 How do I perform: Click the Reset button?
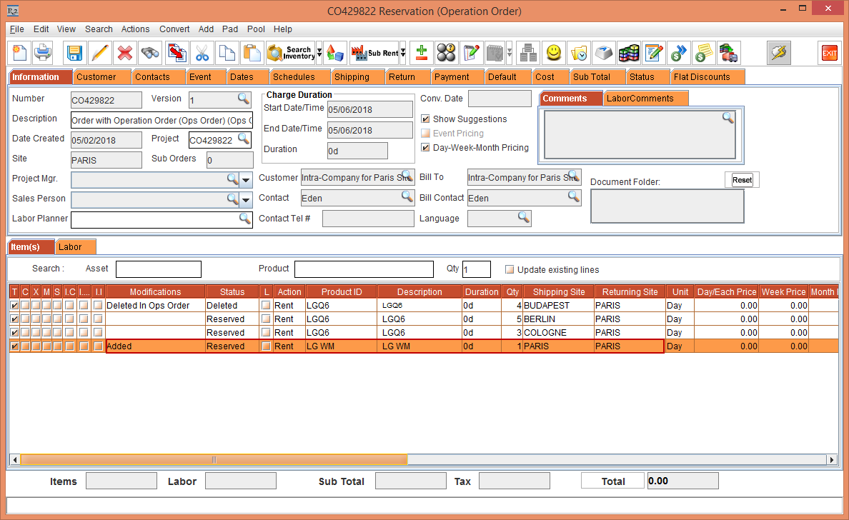pyautogui.click(x=742, y=180)
